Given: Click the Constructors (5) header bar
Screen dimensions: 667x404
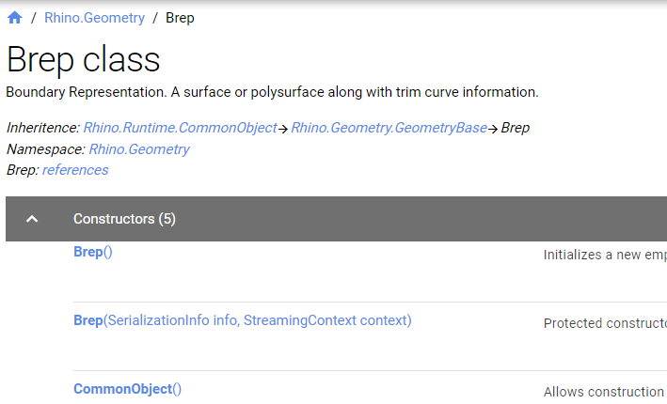Looking at the screenshot, I should (336, 219).
